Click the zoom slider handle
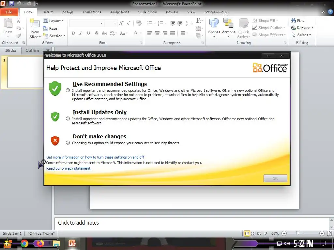 coord(297,233)
